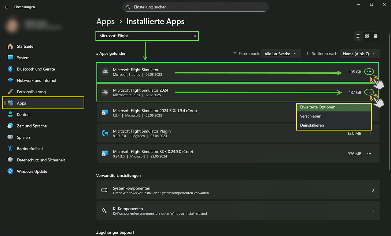Click the Microsoft Flight app filter field

pyautogui.click(x=147, y=36)
